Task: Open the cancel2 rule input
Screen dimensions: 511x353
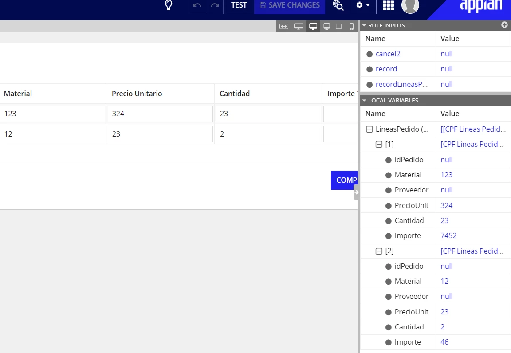Action: click(388, 54)
